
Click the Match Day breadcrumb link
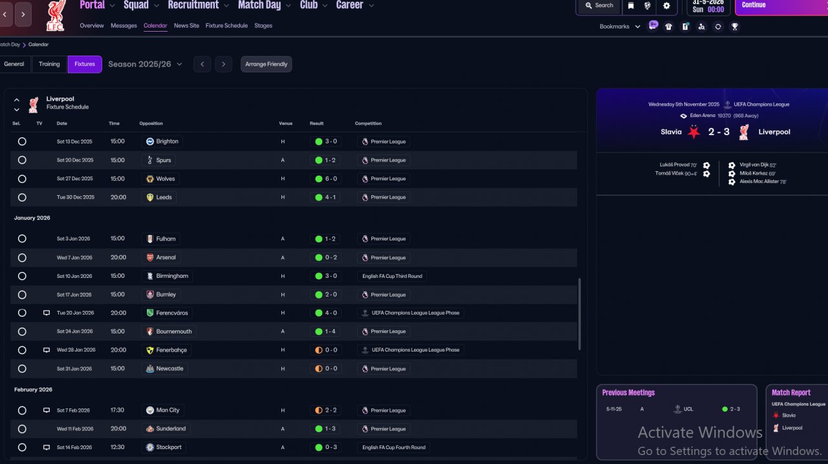tap(9, 45)
